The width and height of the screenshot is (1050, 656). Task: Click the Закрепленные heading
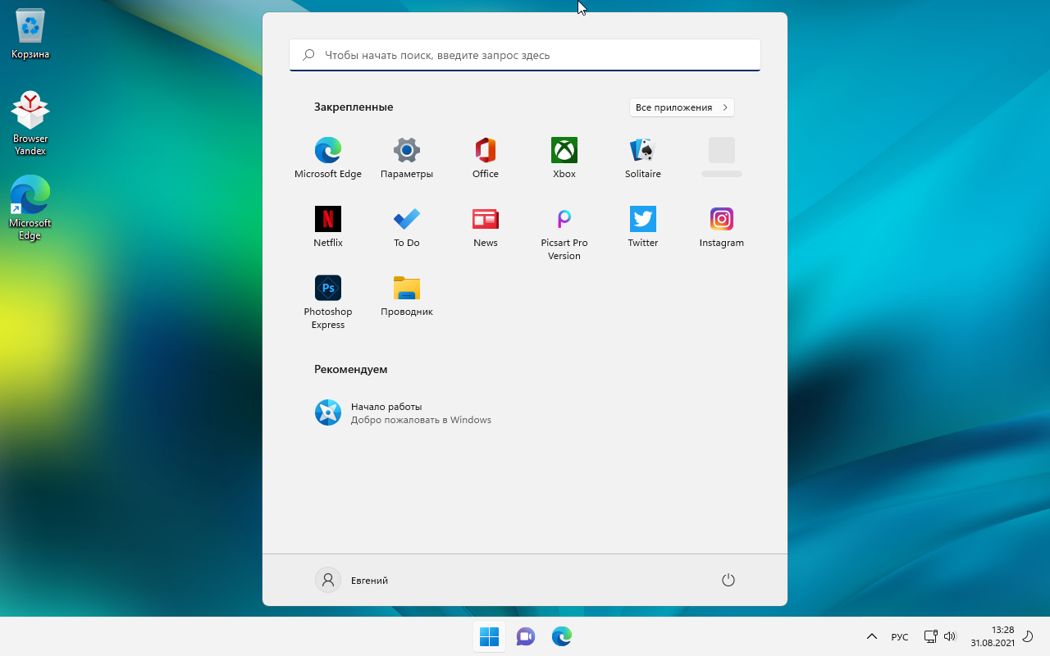(x=354, y=107)
